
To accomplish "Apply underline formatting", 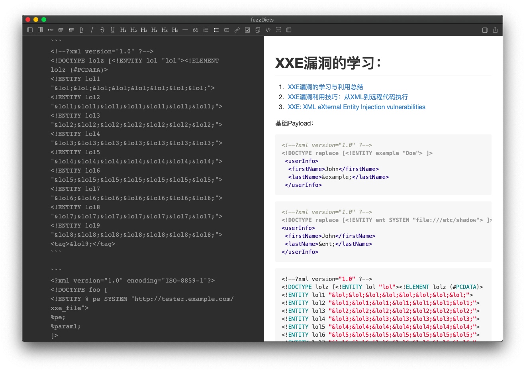I will (x=113, y=30).
